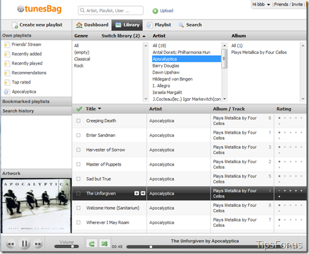This screenshot has height=254, width=309.
Task: Tick checkbox for Master of Puppets
Action: pyautogui.click(x=78, y=164)
